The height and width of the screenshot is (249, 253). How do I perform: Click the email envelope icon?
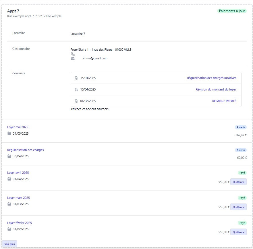pyautogui.click(x=73, y=59)
